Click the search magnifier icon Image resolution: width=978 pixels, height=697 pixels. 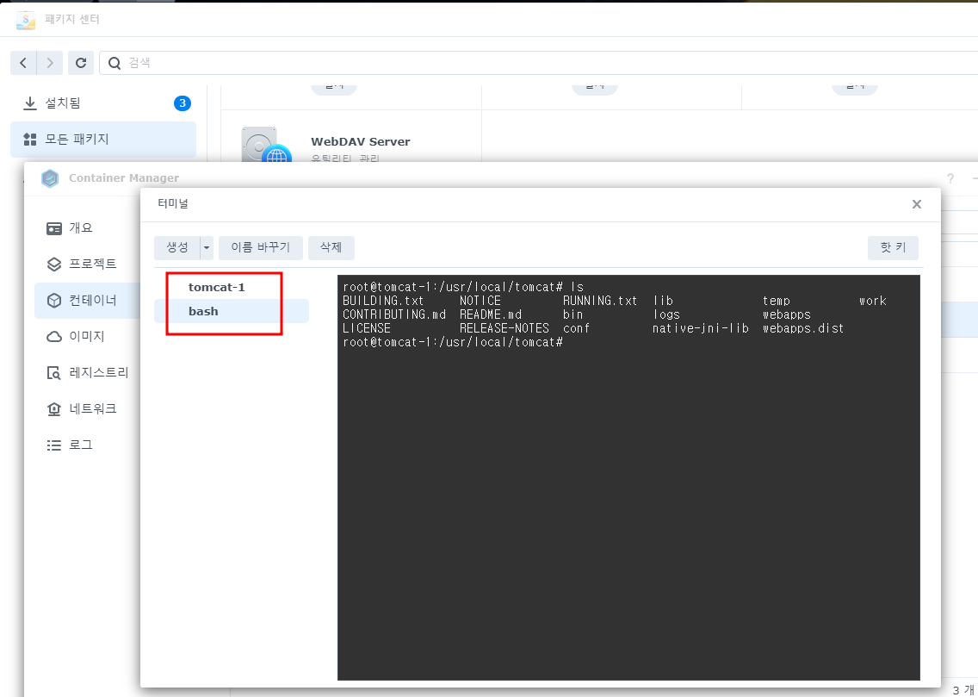pyautogui.click(x=115, y=63)
